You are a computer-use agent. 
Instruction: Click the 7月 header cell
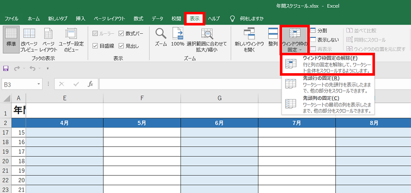pyautogui.click(x=297, y=123)
